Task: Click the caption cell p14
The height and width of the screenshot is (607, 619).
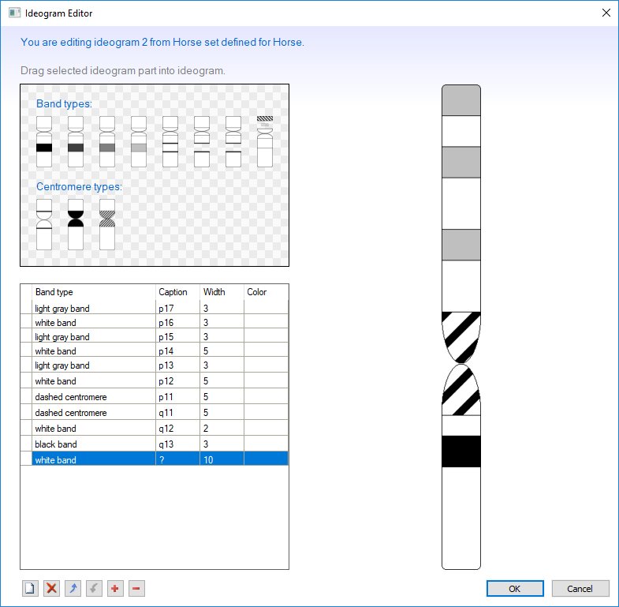Action: coord(177,351)
